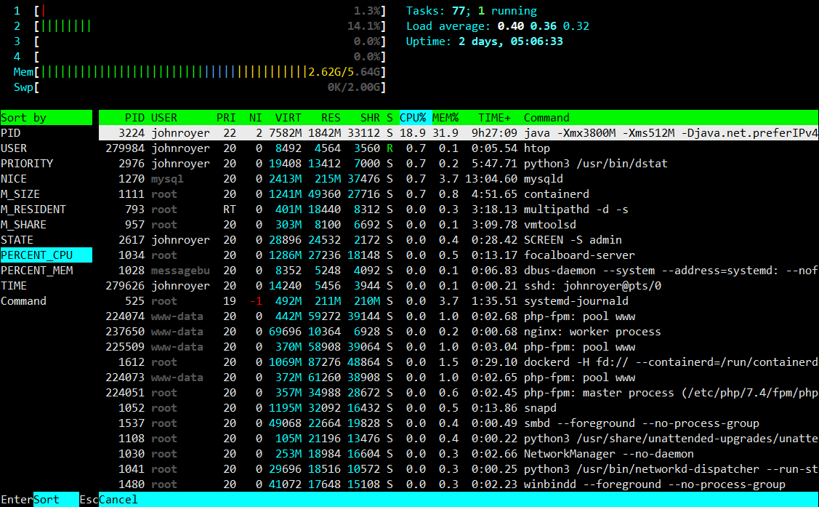The width and height of the screenshot is (819, 507).
Task: Select php-fpm pool www row PID 224073
Action: click(x=459, y=378)
